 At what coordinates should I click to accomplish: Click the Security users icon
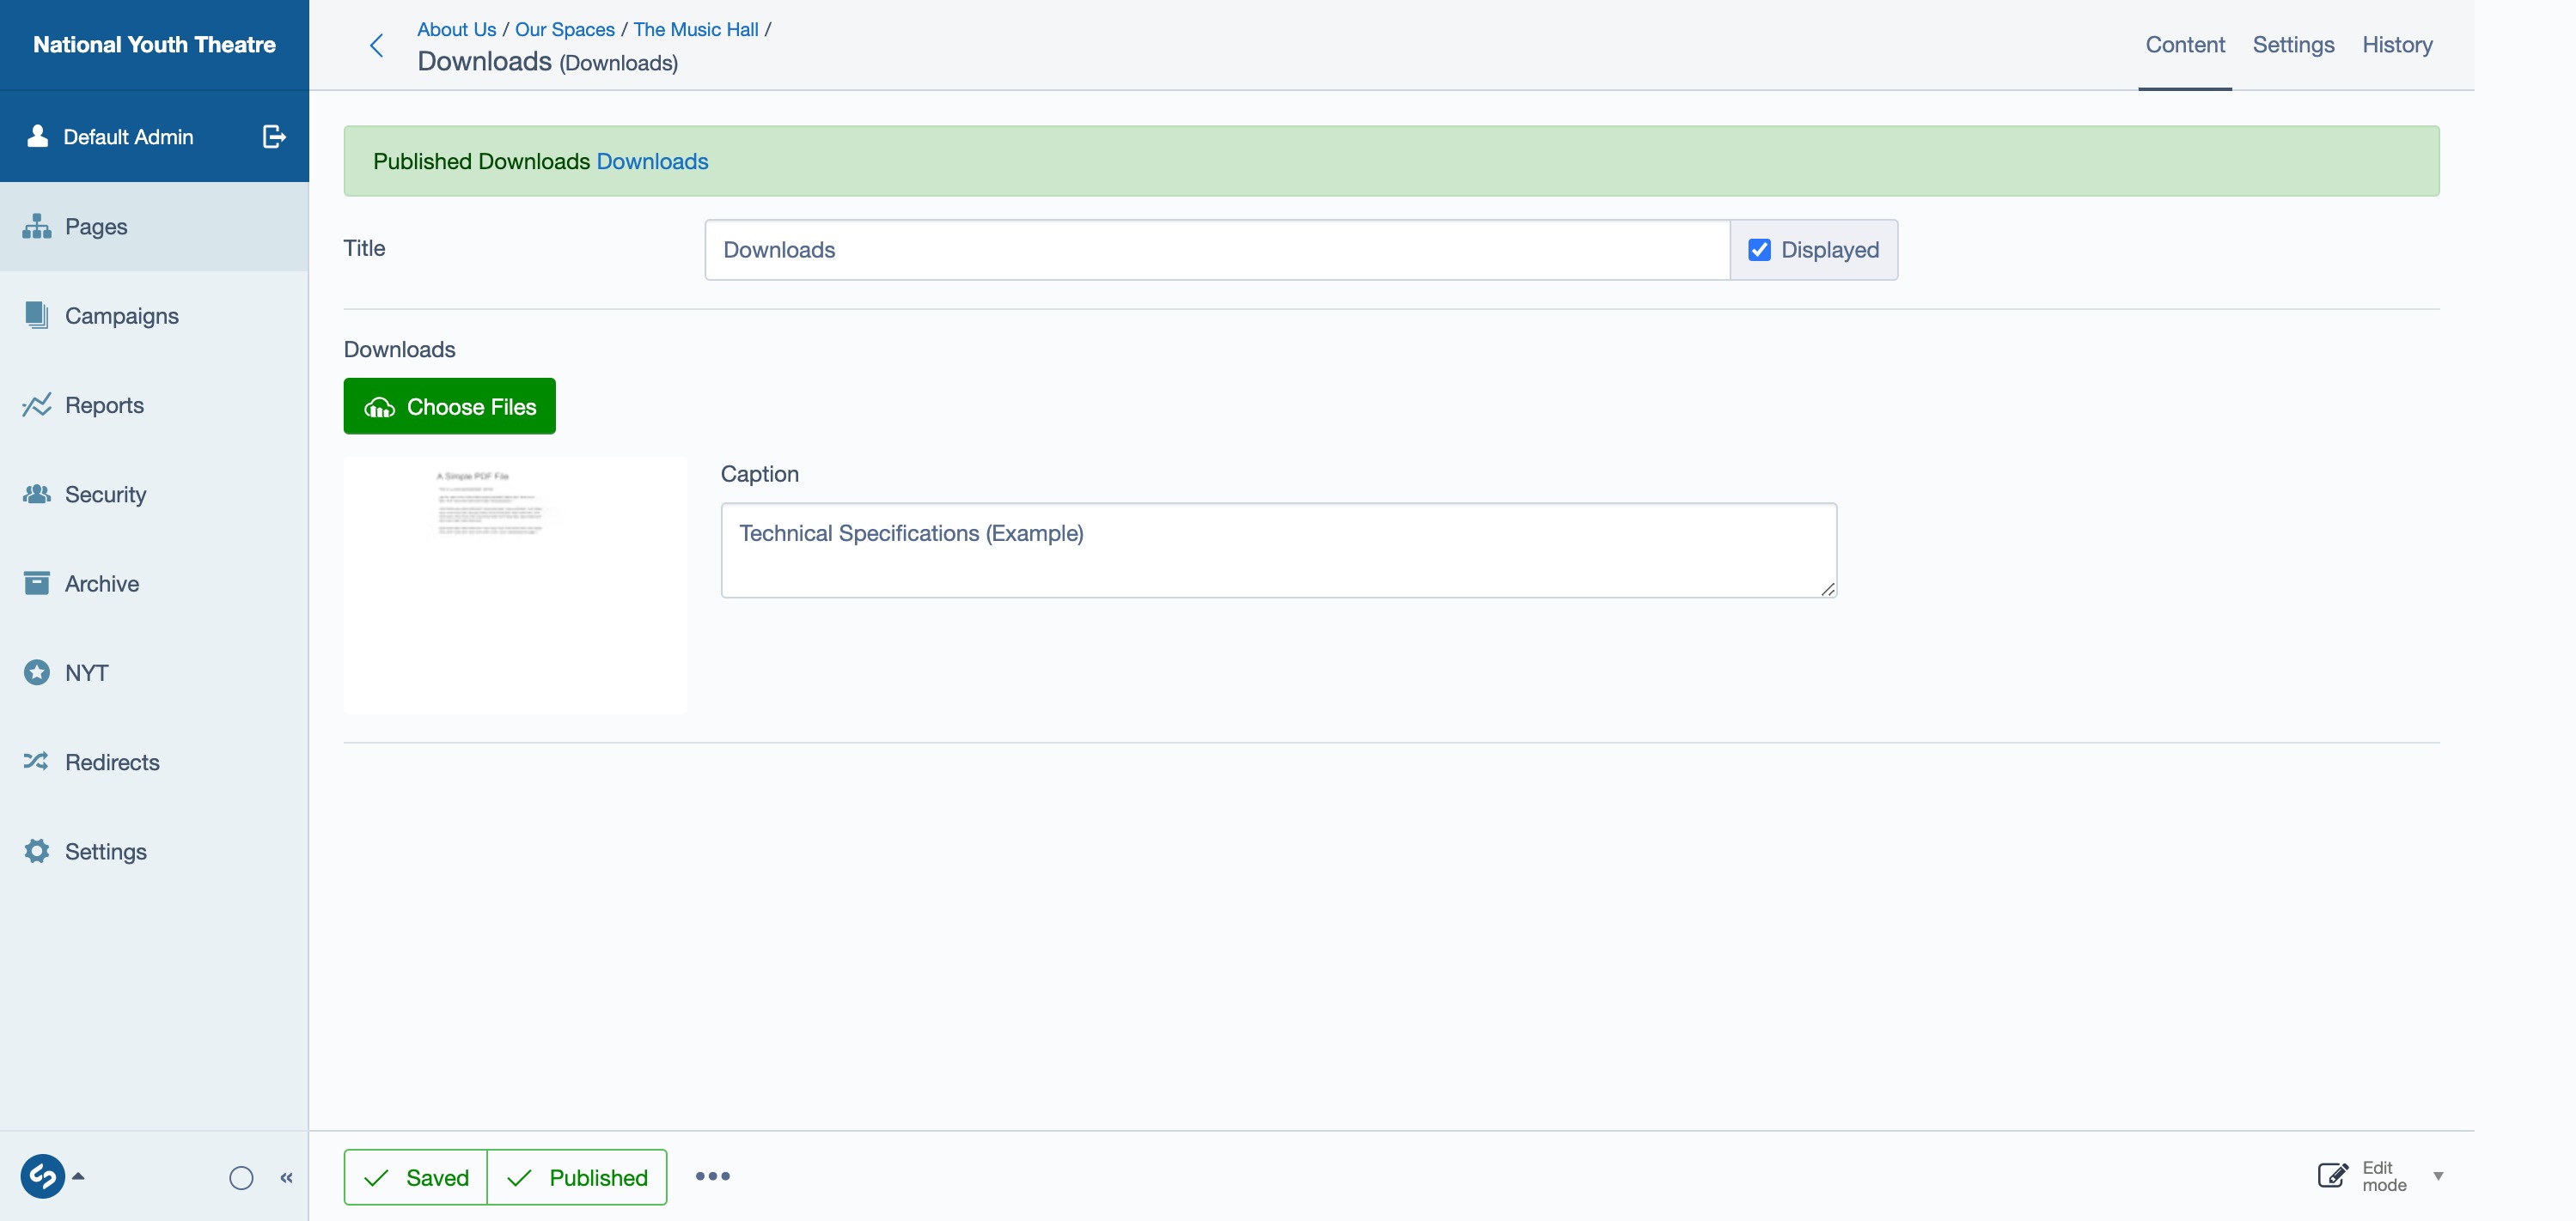37,494
